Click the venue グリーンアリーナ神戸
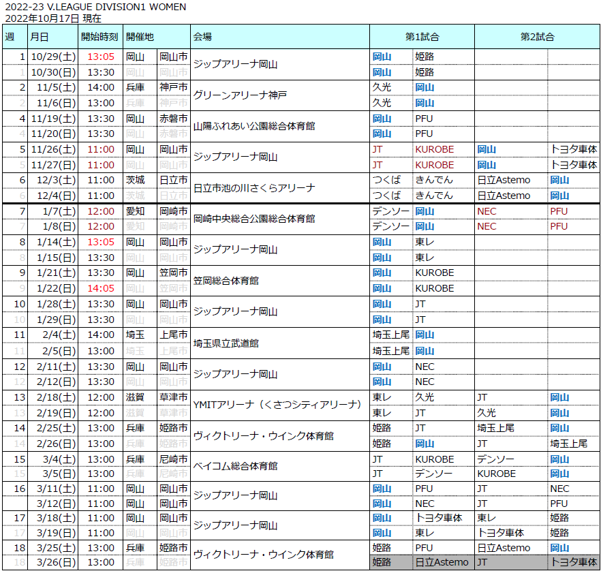Image resolution: width=601 pixels, height=571 pixels. 240,95
